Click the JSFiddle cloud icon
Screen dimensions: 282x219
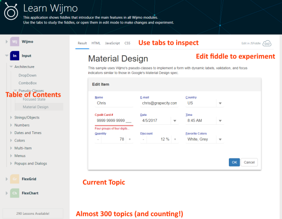coord(267,44)
